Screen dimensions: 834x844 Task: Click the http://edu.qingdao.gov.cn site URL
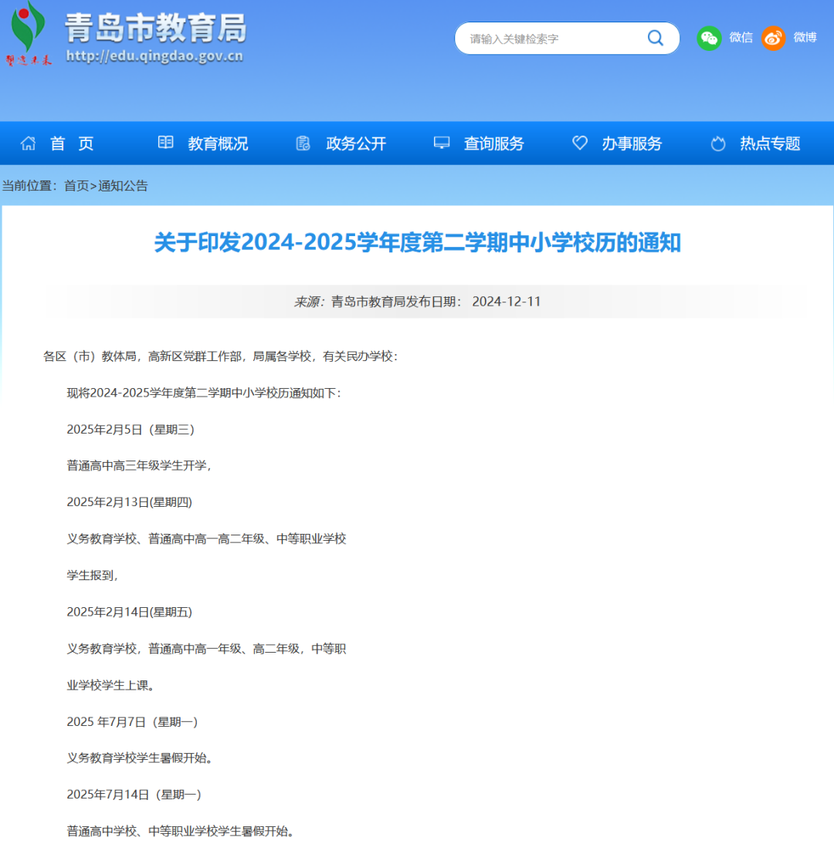coord(154,56)
